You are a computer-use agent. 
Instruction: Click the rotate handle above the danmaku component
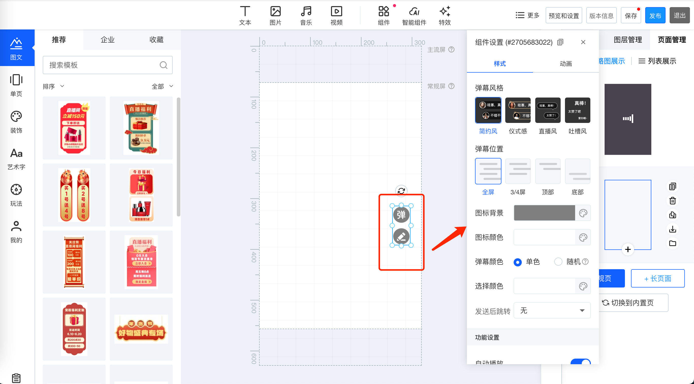401,191
